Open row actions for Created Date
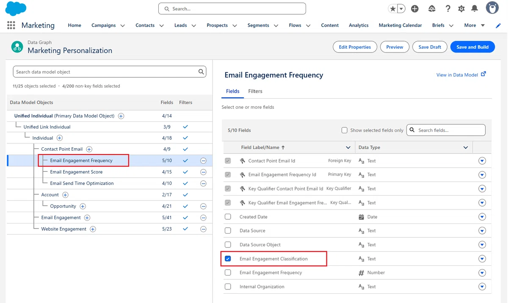Viewport: 508px width, 303px height. (x=482, y=217)
